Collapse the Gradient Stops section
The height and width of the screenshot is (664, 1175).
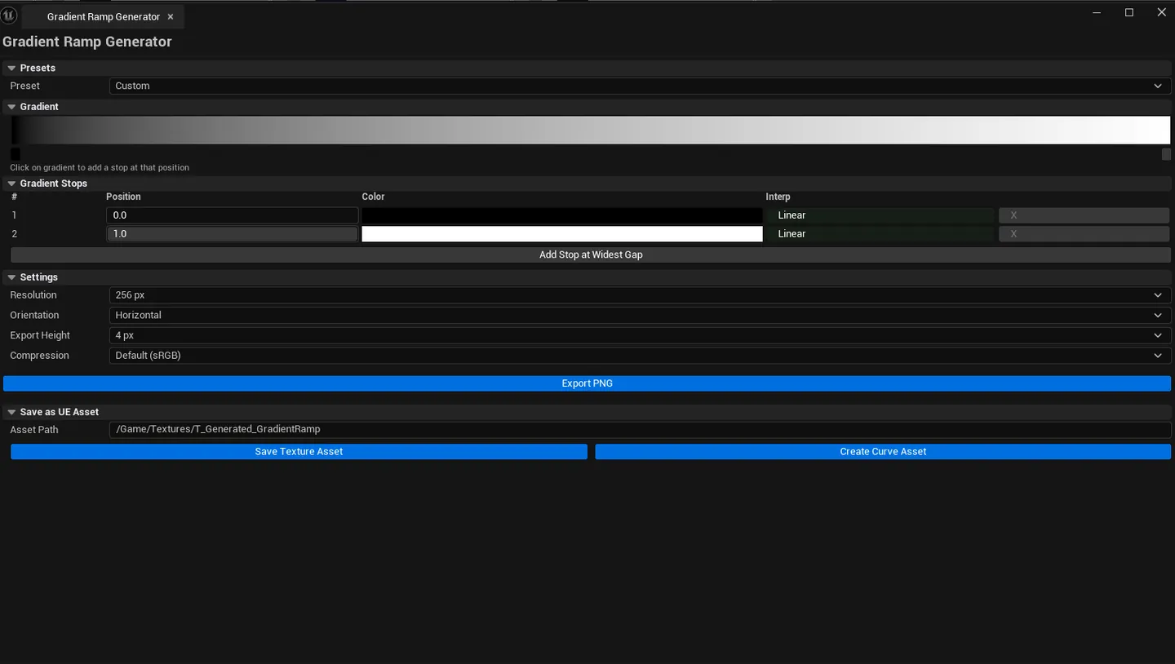click(x=12, y=184)
